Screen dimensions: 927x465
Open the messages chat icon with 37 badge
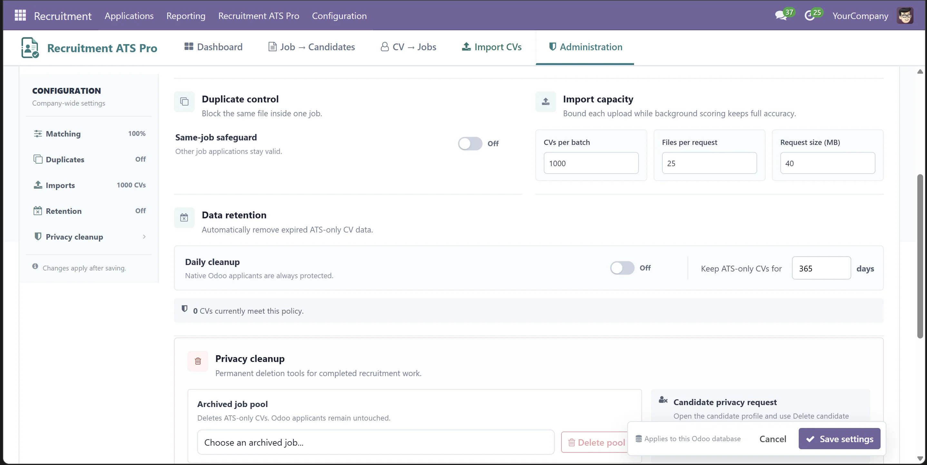[x=781, y=15]
